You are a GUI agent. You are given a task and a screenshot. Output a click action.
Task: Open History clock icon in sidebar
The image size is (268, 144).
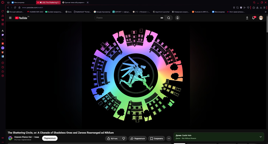click(x=3, y=67)
